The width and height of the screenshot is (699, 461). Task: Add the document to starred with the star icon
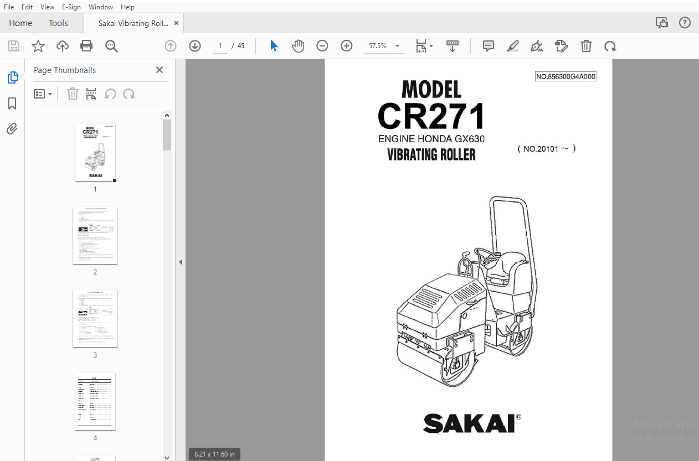pyautogui.click(x=38, y=46)
